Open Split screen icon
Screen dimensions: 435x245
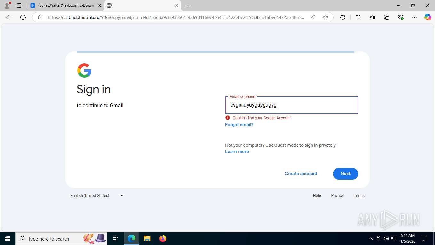click(358, 17)
